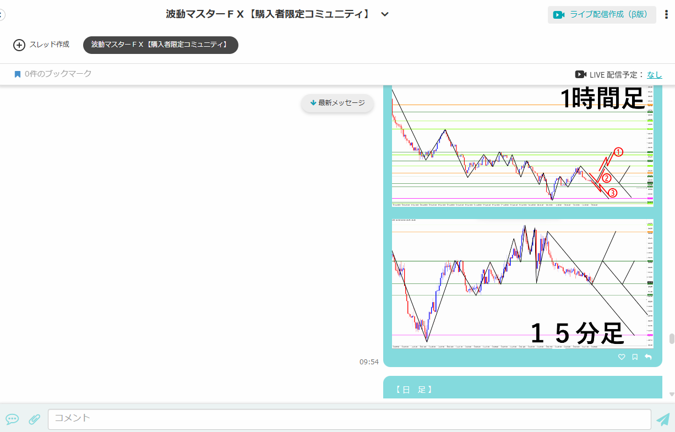Viewport: 675px width, 432px height.
Task: Select the 波動マスターFX thread tab
Action: [161, 45]
